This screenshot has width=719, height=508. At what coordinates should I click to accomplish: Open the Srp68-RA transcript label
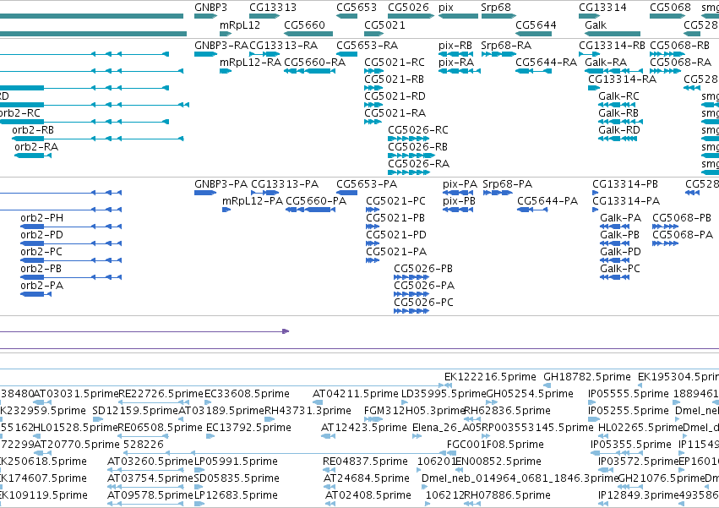[x=506, y=46]
